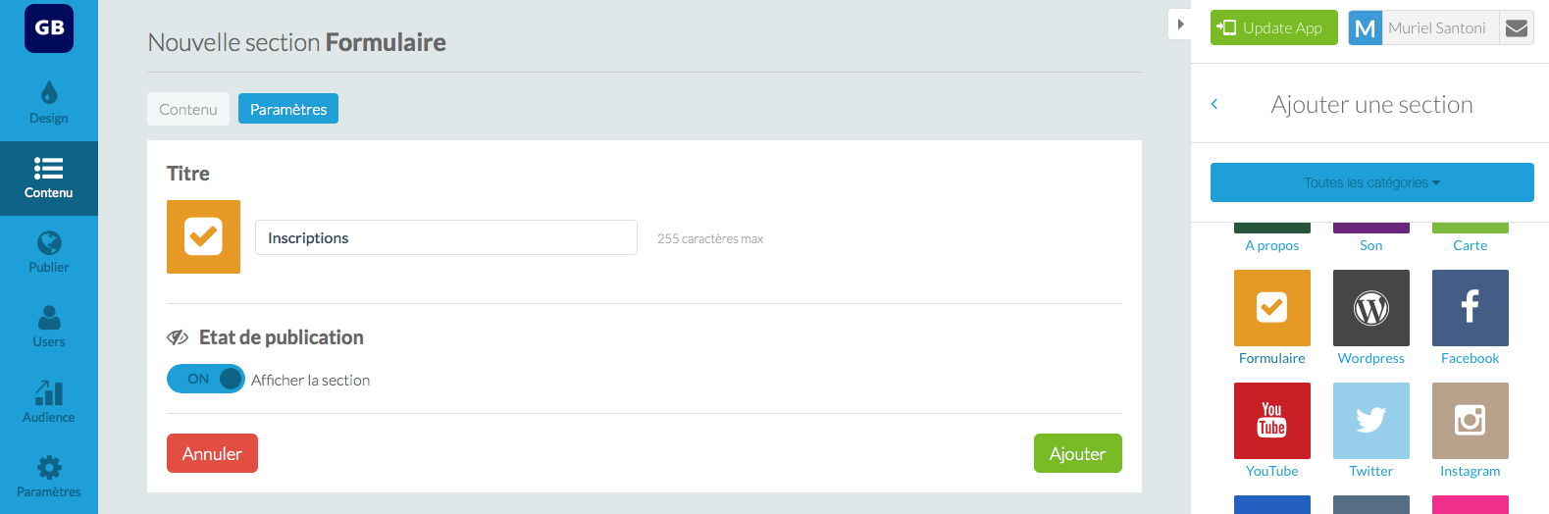Open the mail envelope icon
This screenshot has width=1549, height=514.
[x=1516, y=28]
